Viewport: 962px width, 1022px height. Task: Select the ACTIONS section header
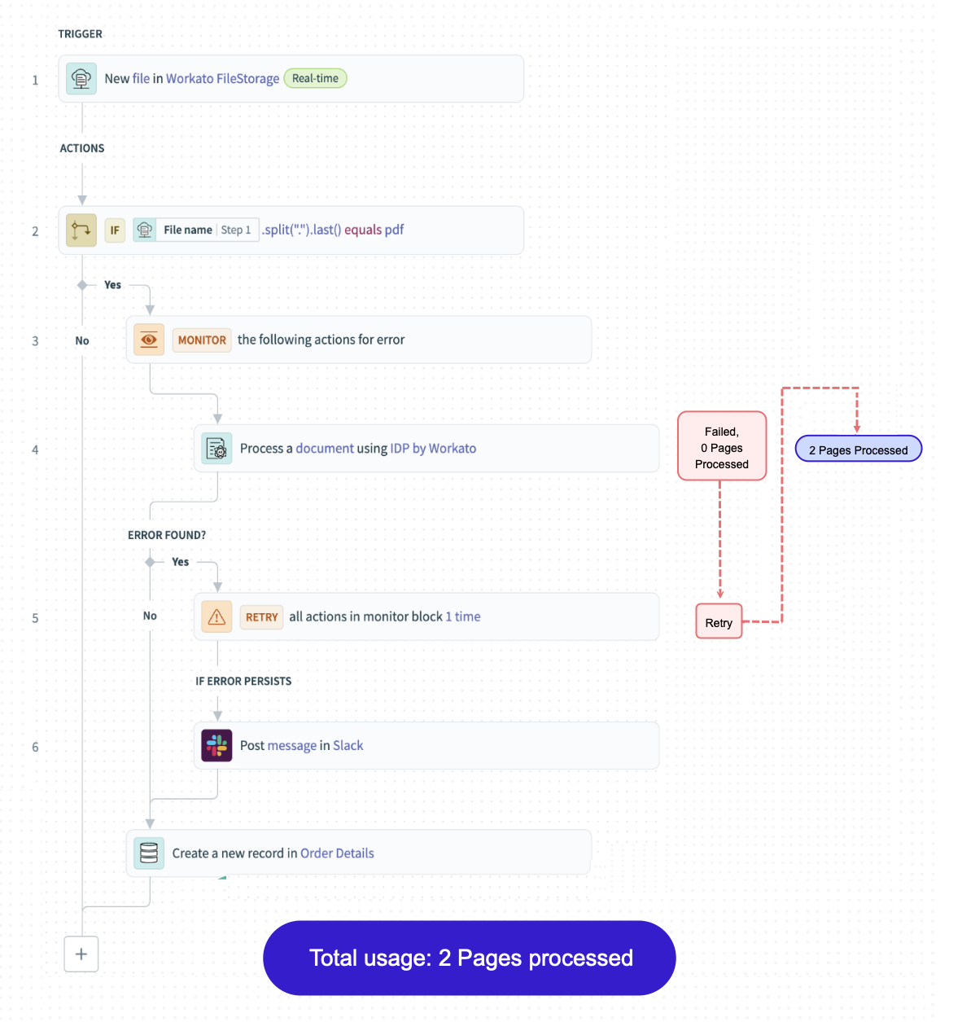click(82, 148)
